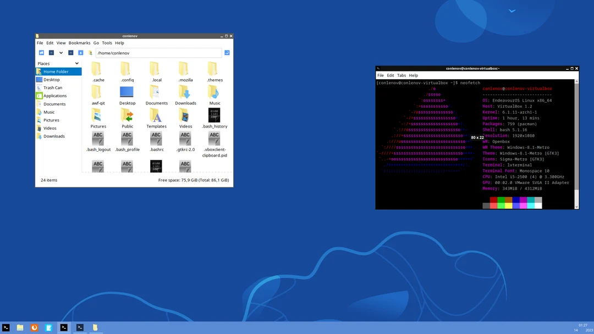Select Trash Can in the Places sidebar
The image size is (594, 334).
(54, 87)
